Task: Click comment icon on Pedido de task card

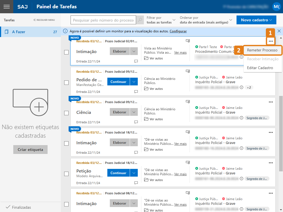Action: (x=136, y=91)
